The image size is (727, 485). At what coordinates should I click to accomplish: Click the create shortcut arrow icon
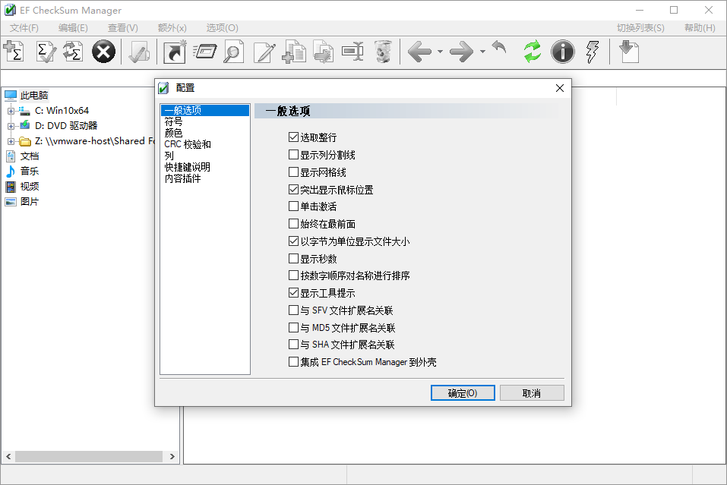click(175, 52)
